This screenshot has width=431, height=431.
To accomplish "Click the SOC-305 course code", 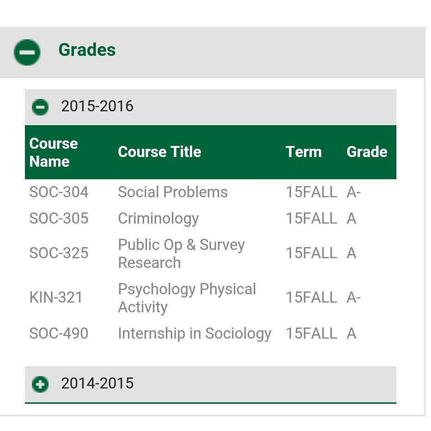I will (59, 218).
